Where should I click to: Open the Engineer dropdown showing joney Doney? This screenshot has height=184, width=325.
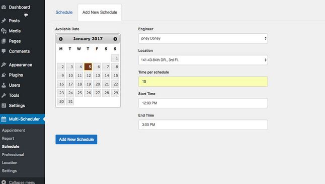click(x=203, y=38)
